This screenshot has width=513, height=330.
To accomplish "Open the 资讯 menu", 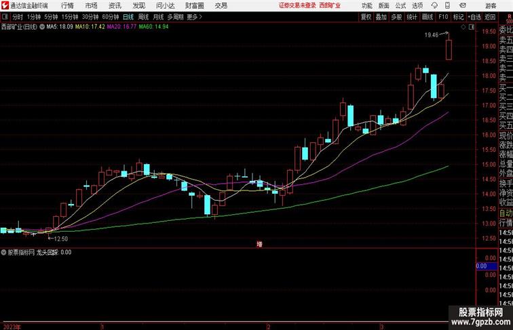I will click(115, 5).
